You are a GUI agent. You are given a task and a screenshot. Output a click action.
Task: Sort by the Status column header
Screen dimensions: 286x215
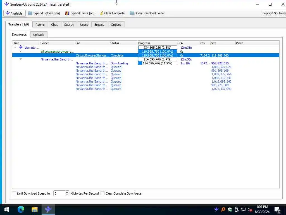124,43
